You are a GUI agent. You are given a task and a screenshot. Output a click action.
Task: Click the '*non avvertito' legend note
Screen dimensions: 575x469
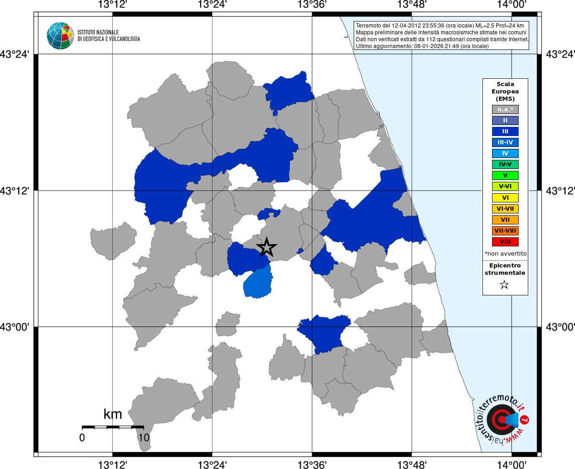[505, 254]
